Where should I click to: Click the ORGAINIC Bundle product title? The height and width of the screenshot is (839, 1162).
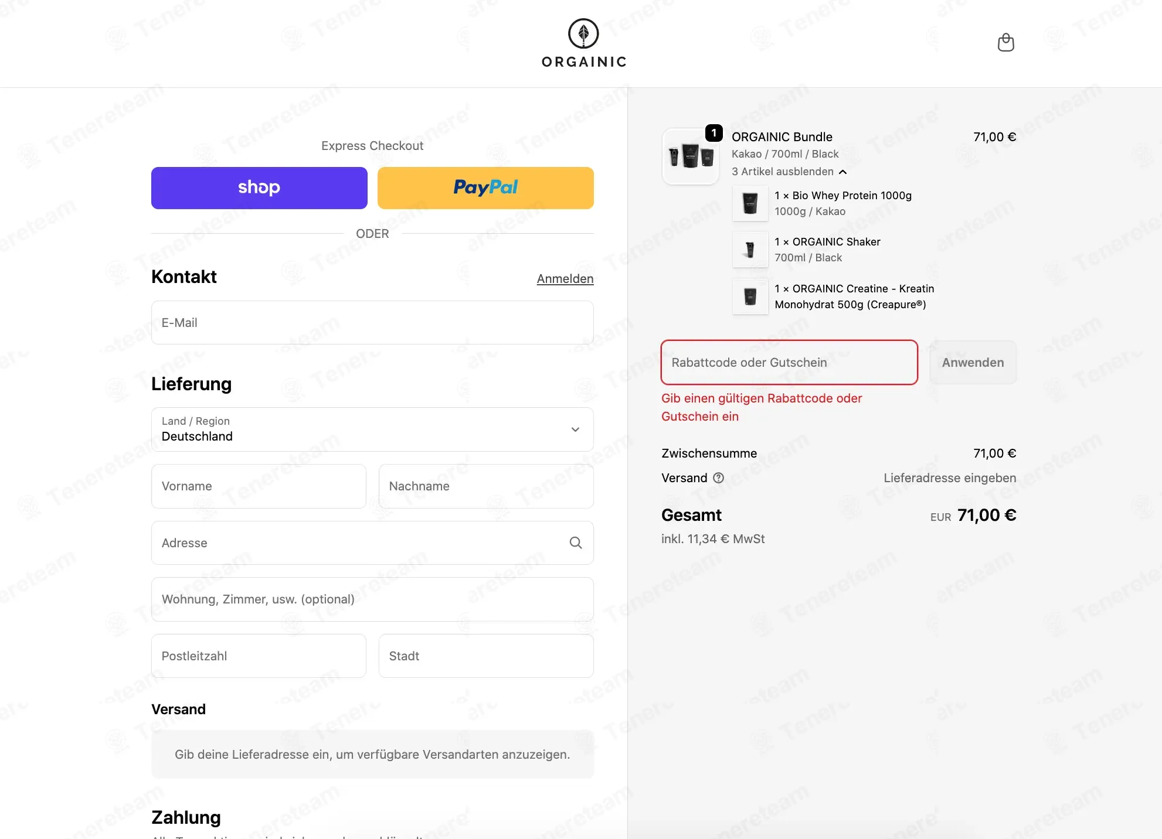pyautogui.click(x=782, y=137)
